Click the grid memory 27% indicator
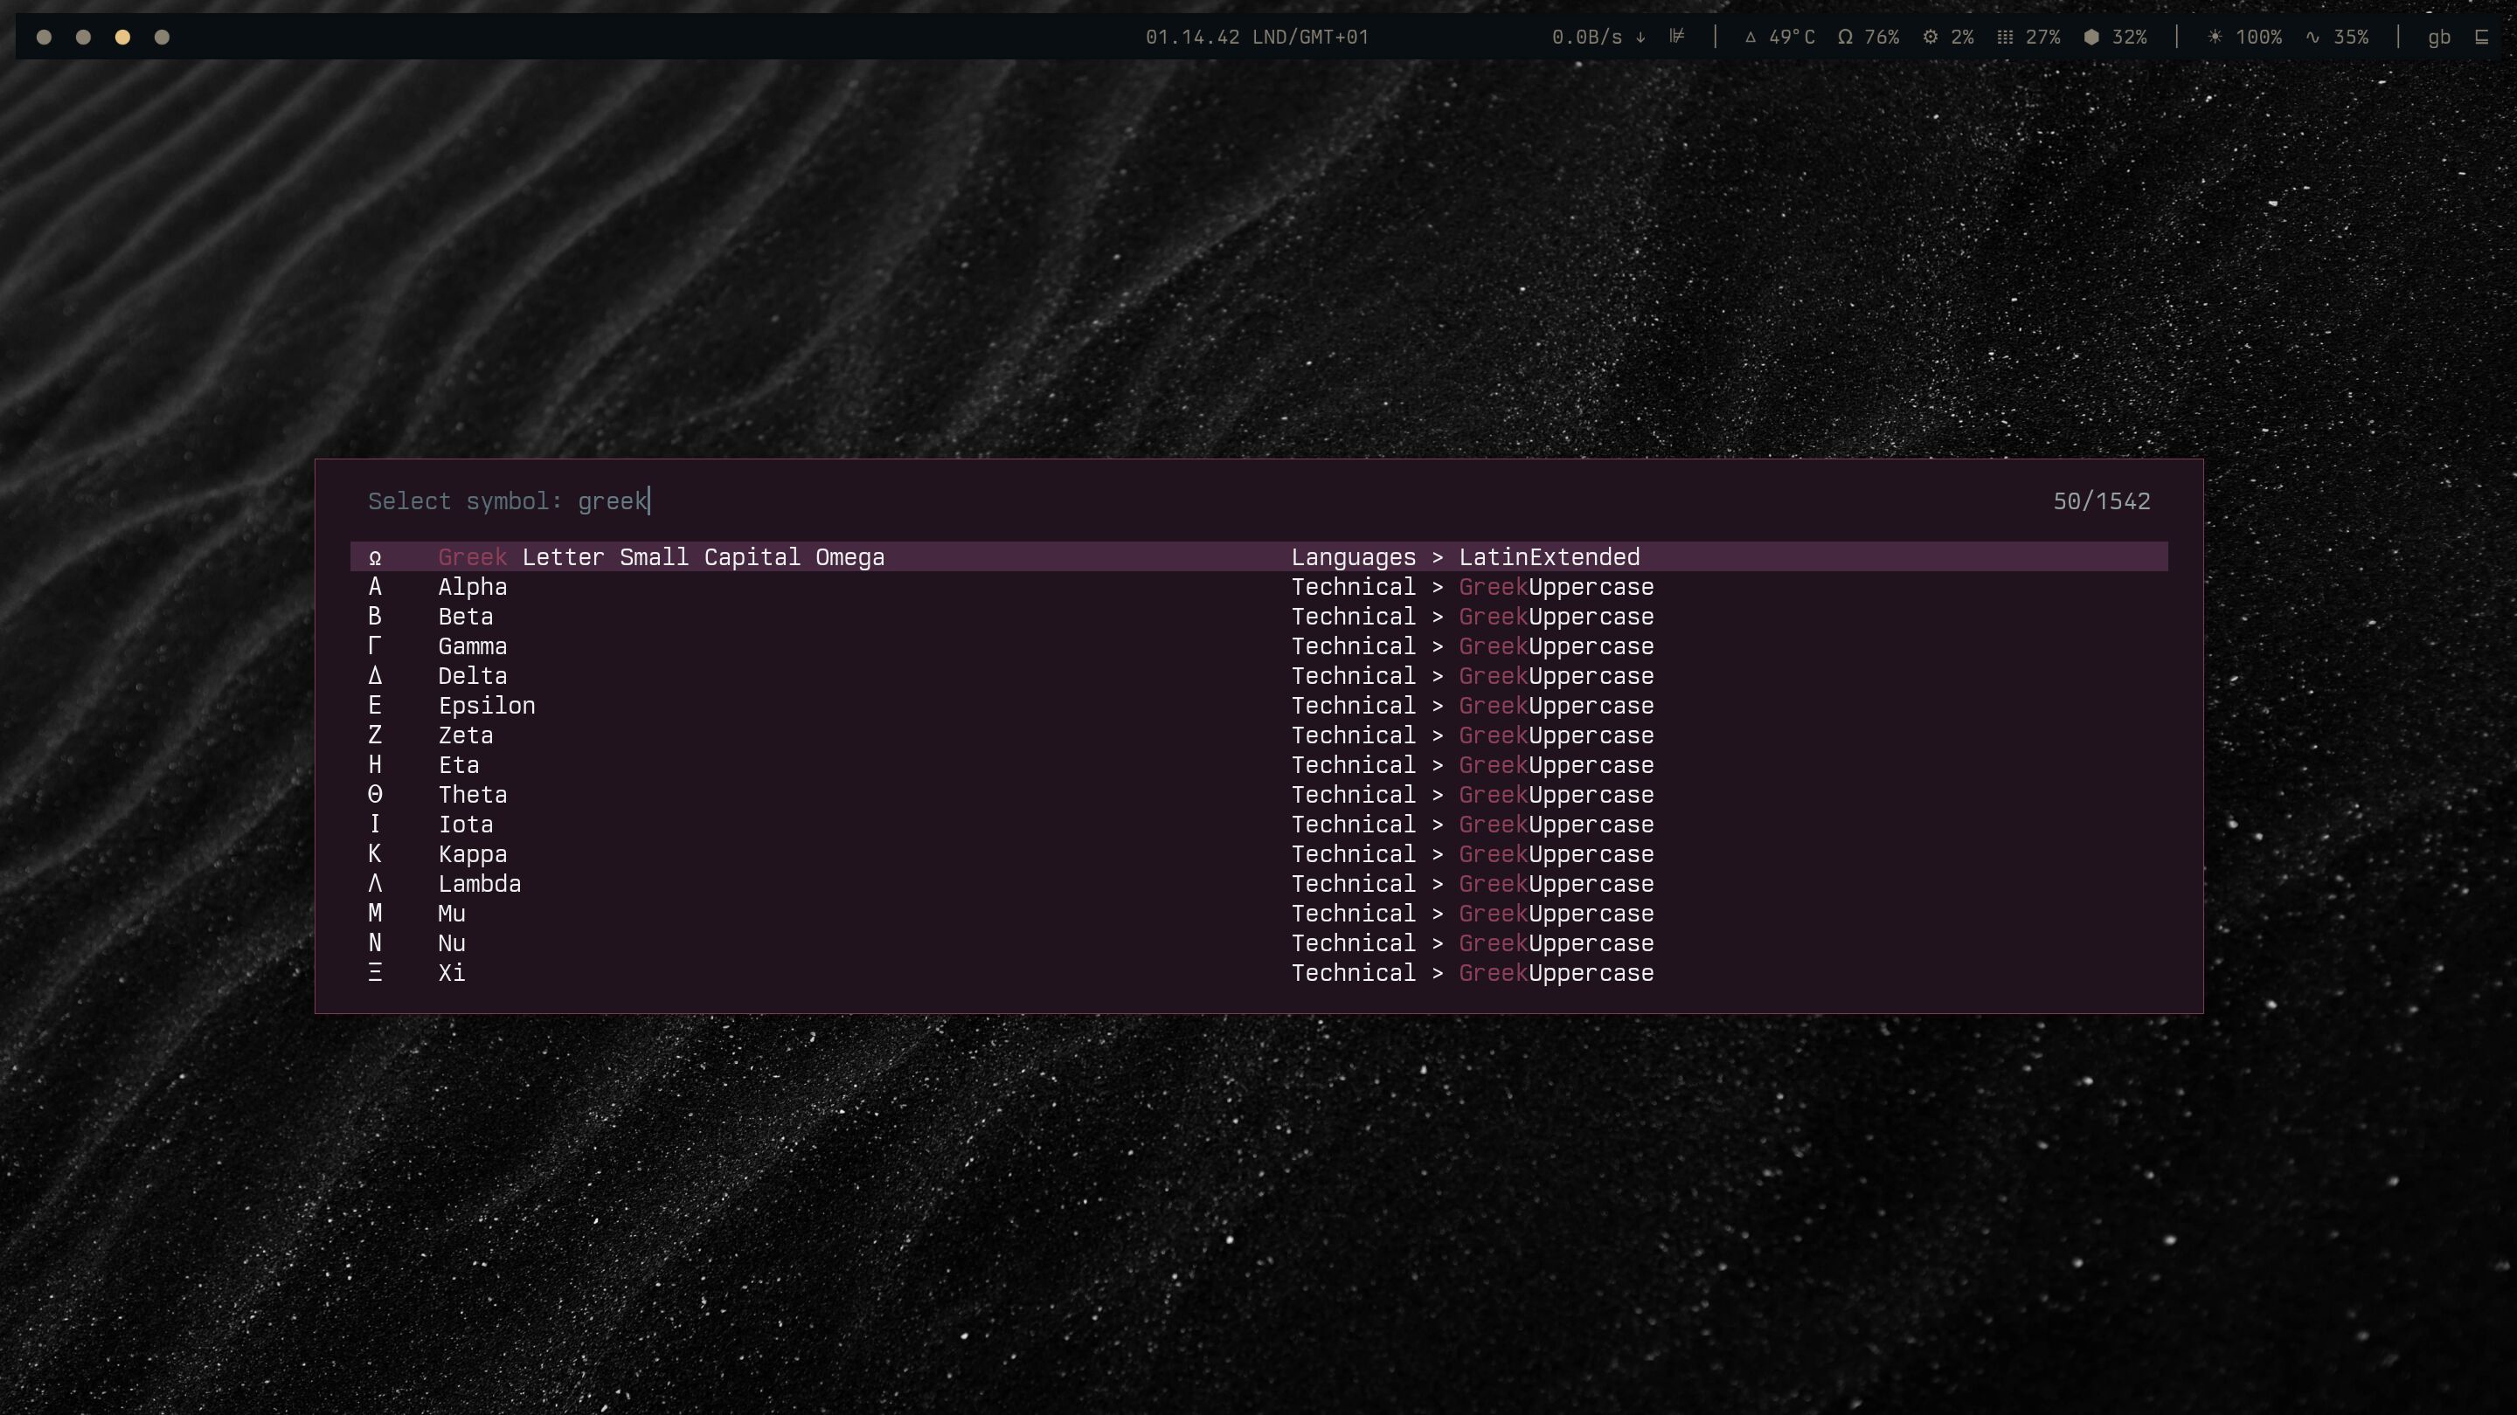2517x1415 pixels. tap(2028, 37)
